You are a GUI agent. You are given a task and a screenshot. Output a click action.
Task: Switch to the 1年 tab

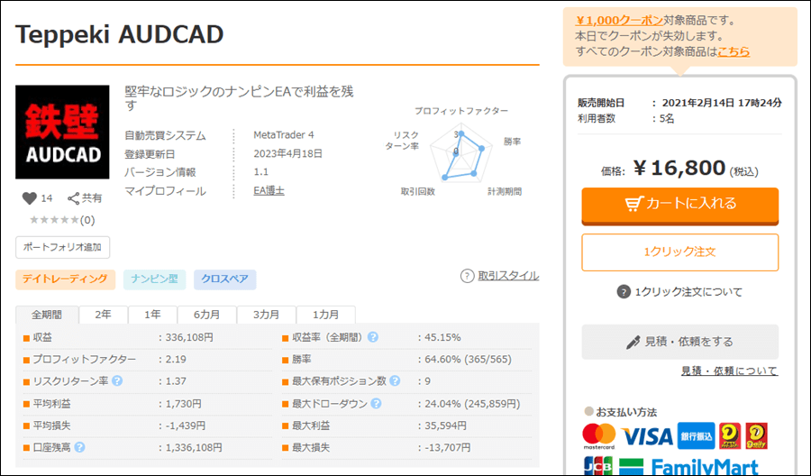click(x=151, y=315)
